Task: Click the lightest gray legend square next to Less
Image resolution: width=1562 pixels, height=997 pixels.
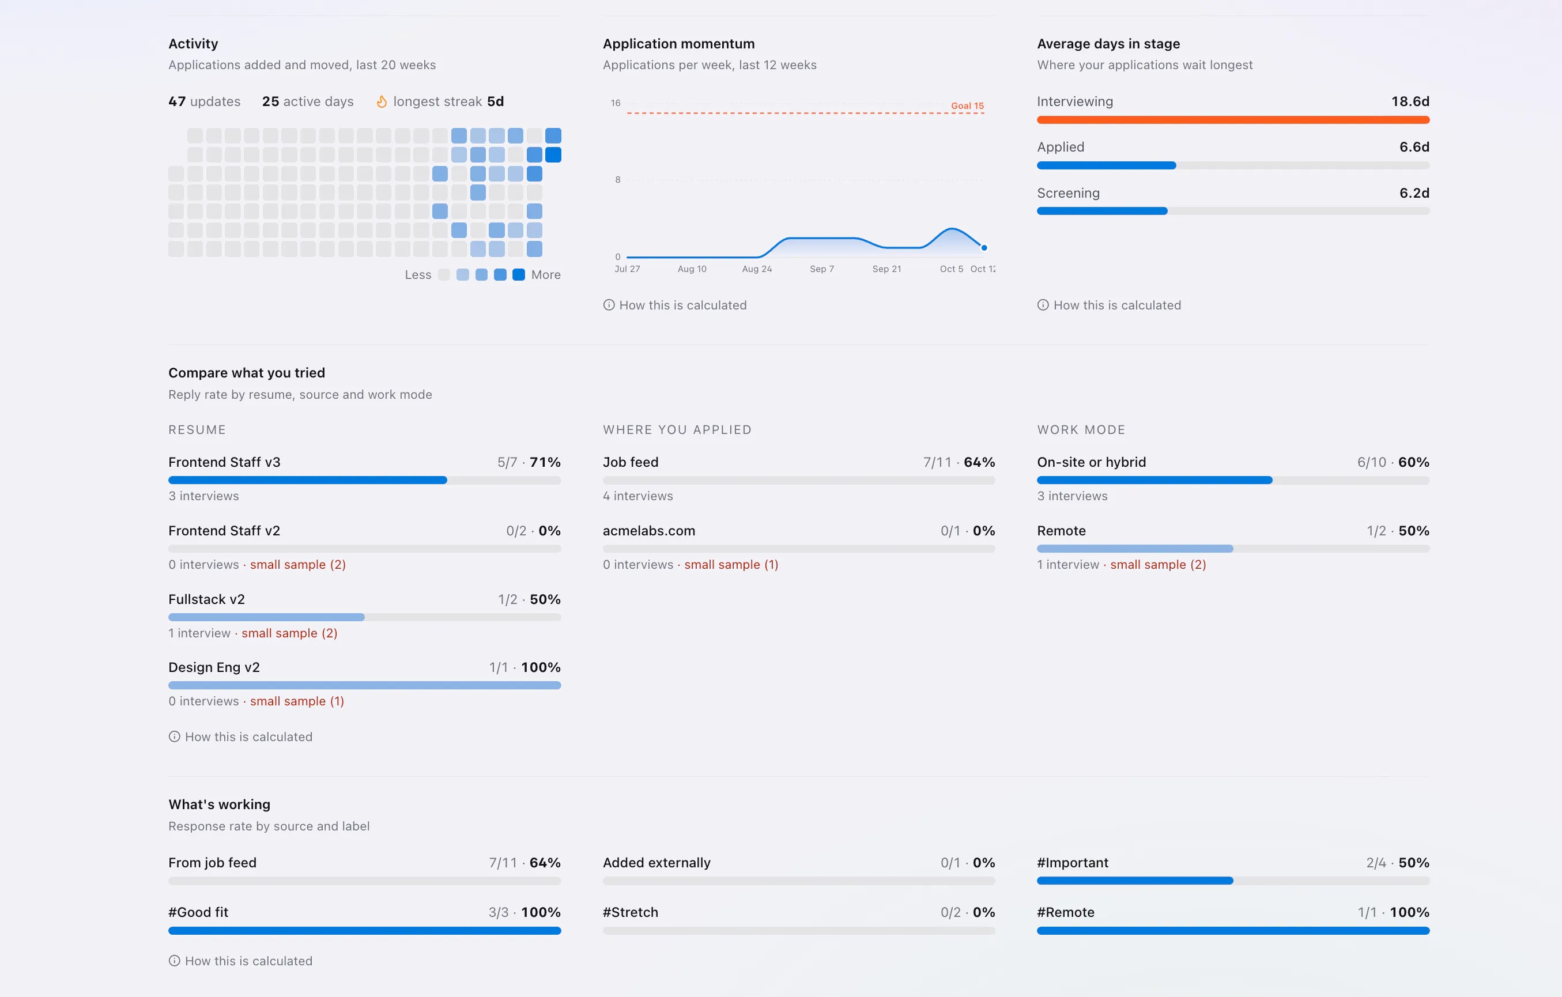Action: [x=444, y=274]
